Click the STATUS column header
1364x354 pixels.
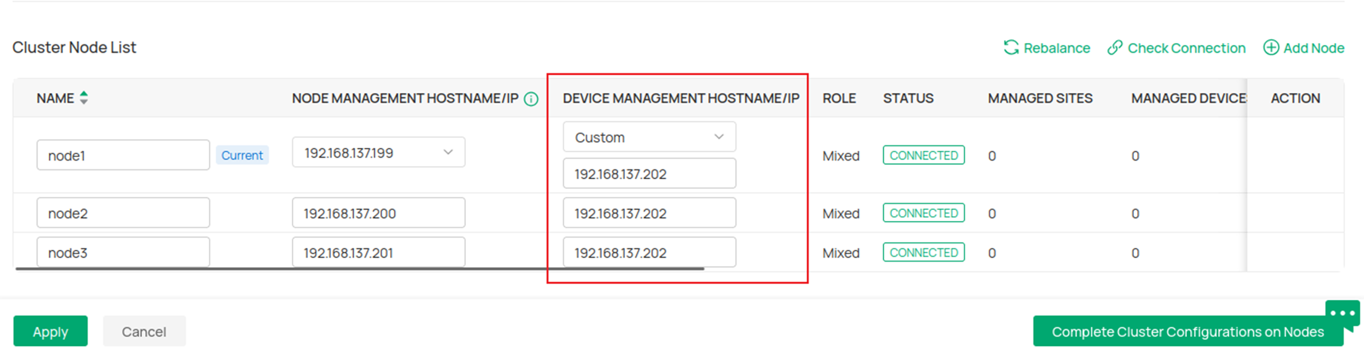click(908, 99)
